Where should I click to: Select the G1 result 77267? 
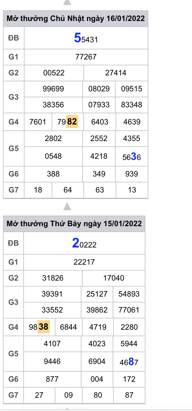tap(86, 57)
